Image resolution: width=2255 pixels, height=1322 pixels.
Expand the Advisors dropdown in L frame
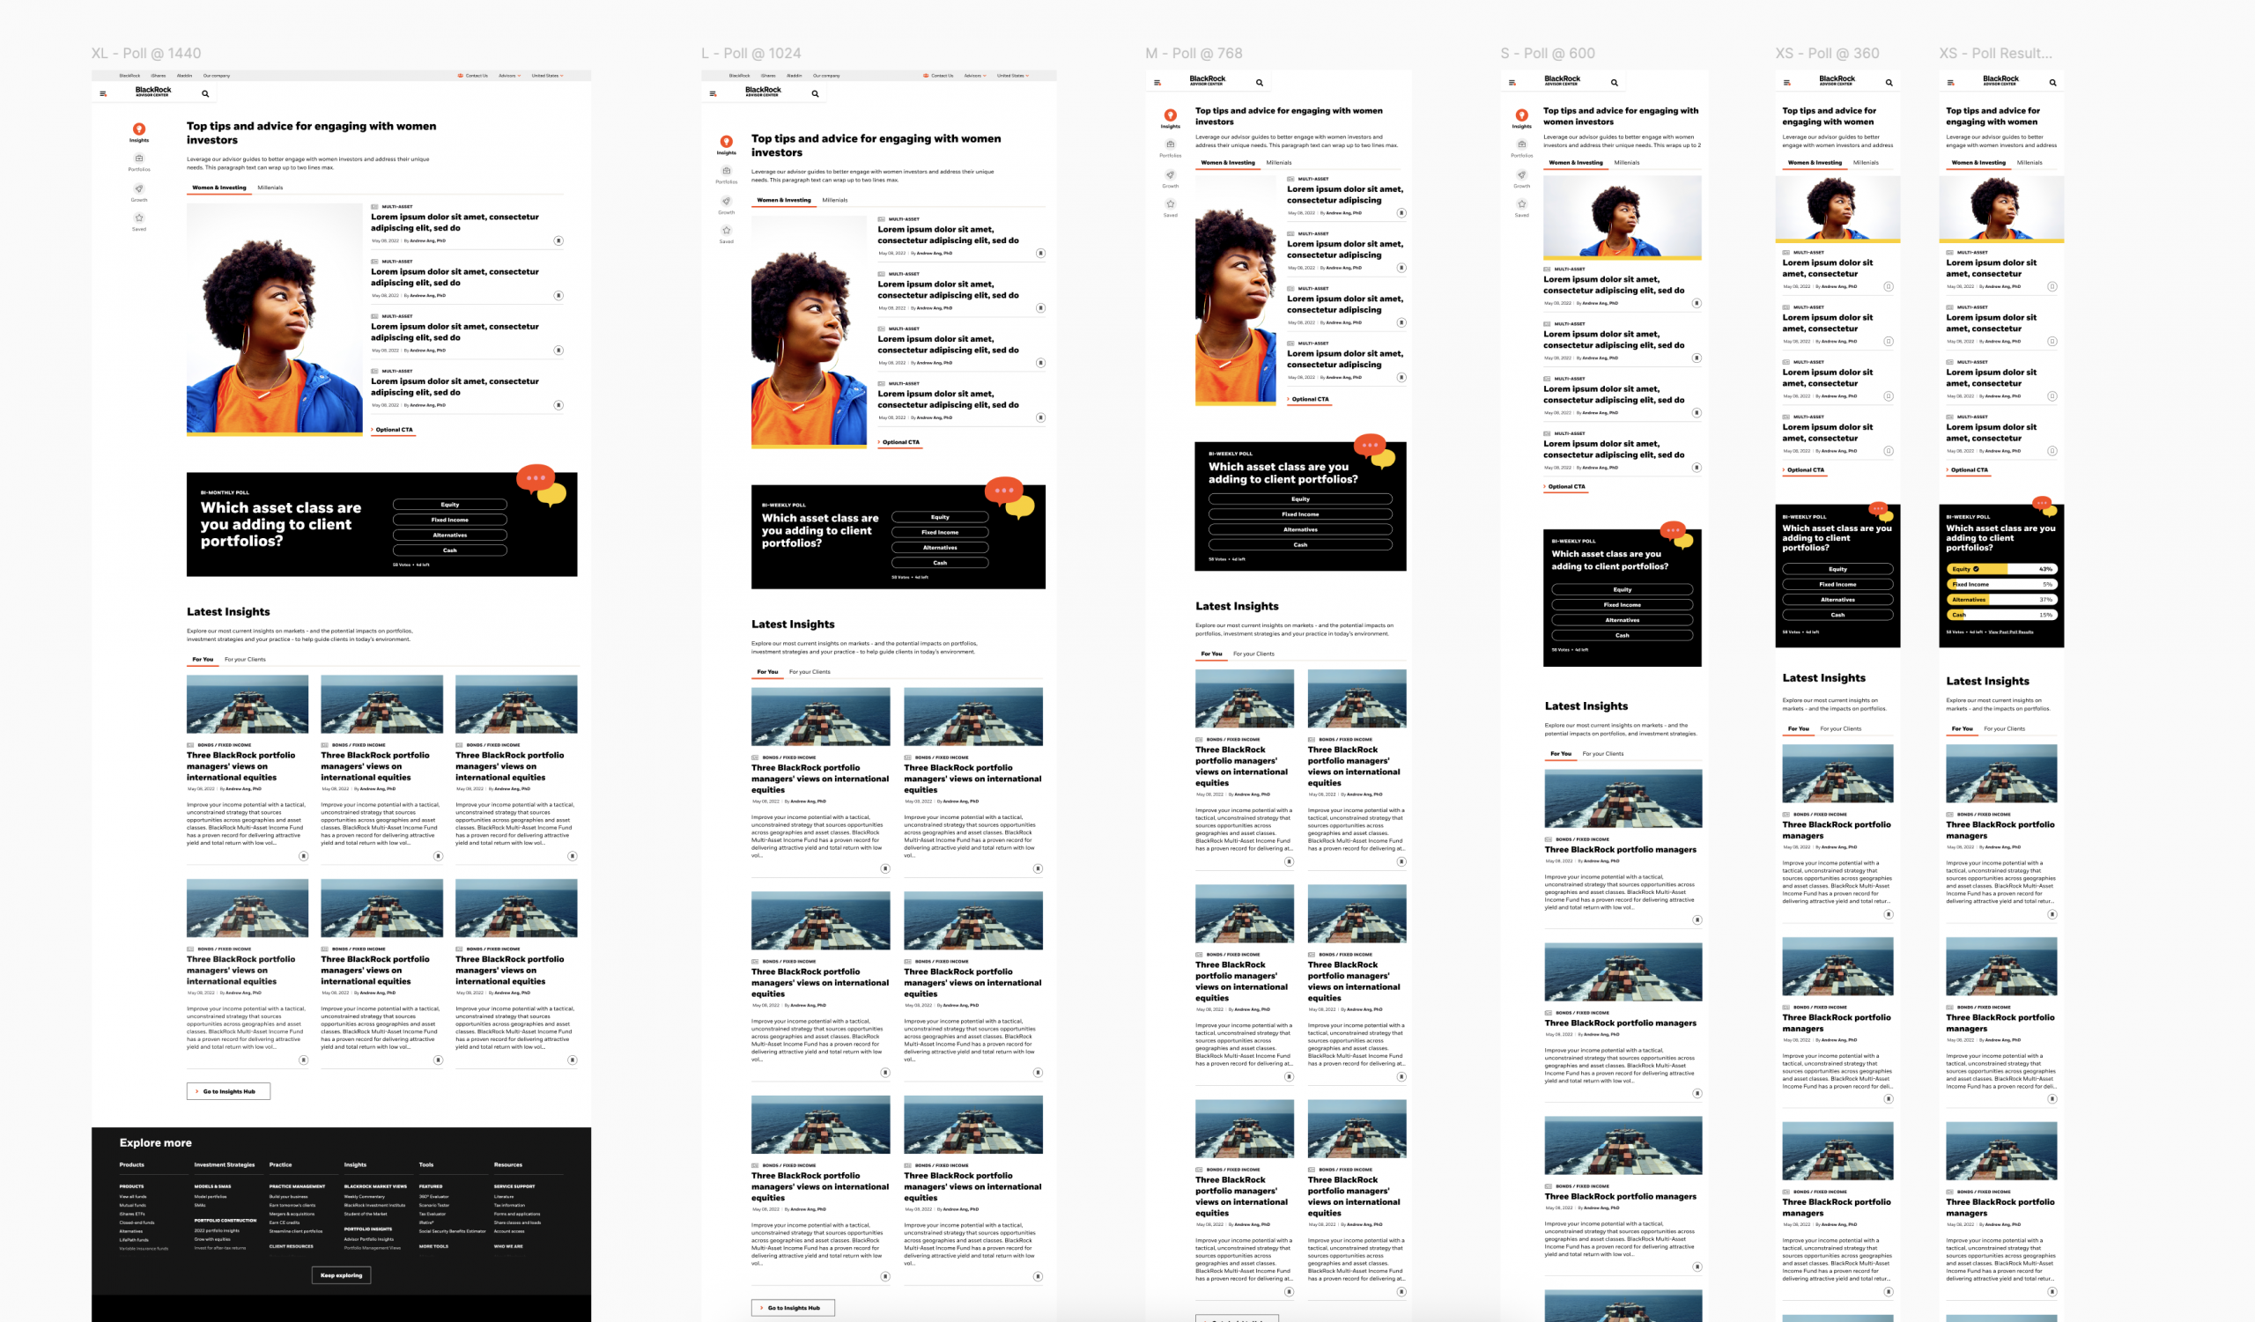974,76
